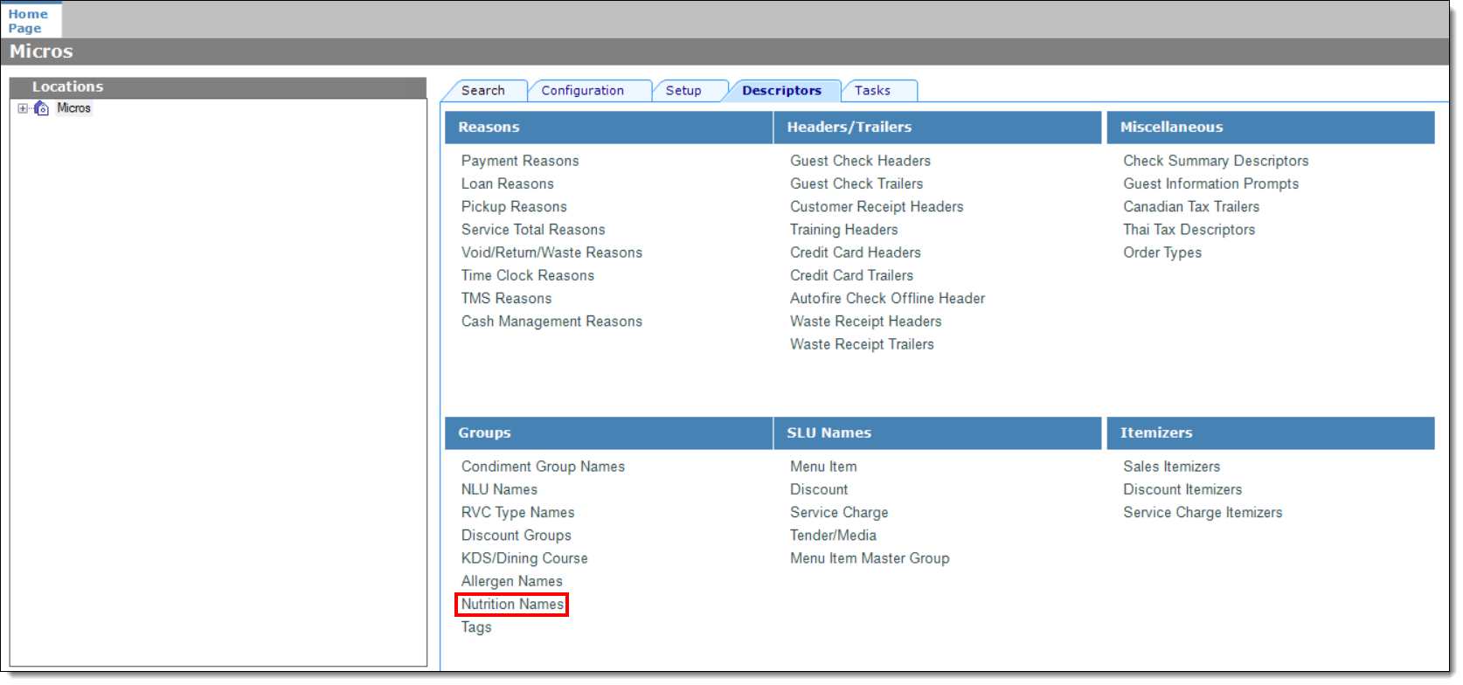
Task: Switch to the Setup tab
Action: (x=683, y=91)
